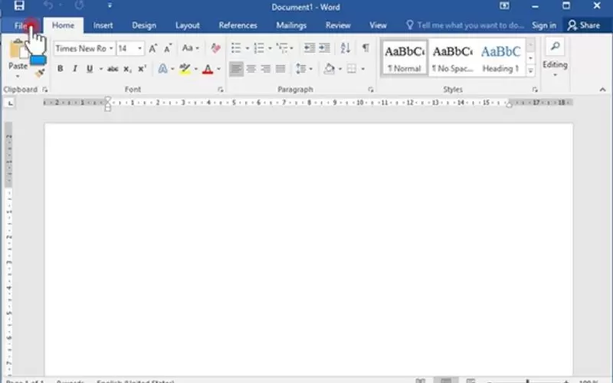
Task: Click the Shading paint bucket icon
Action: tap(329, 69)
